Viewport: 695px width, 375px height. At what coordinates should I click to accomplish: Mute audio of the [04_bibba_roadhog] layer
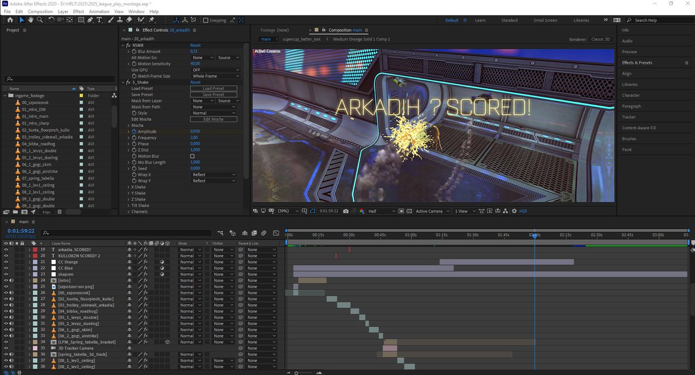pos(12,311)
